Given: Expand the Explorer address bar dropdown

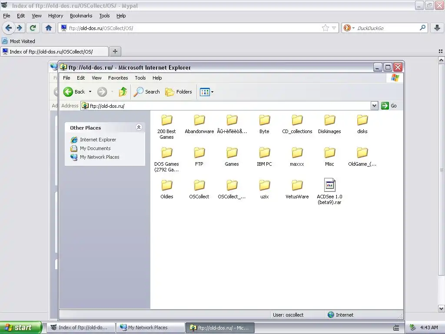Looking at the screenshot, I should (x=374, y=106).
